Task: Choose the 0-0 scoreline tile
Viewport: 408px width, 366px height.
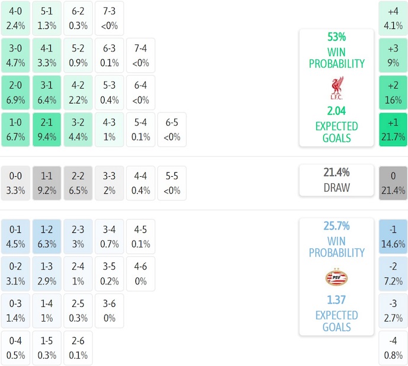Action: [x=15, y=183]
